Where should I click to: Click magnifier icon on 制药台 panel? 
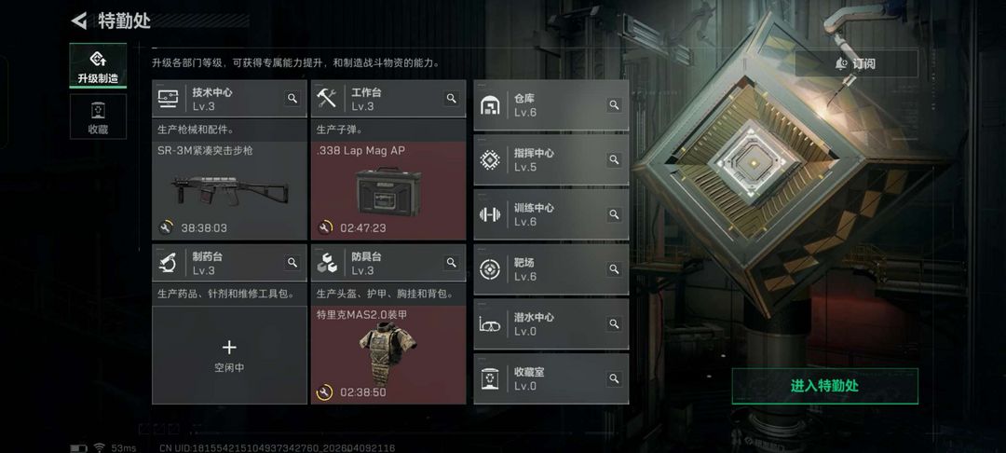[292, 263]
